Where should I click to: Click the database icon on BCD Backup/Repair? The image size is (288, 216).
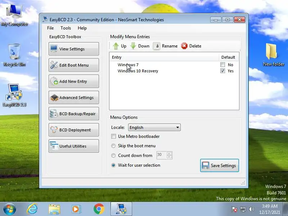coord(54,113)
